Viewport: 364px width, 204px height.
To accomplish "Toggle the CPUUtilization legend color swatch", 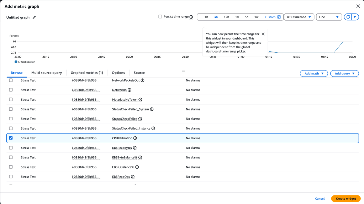I will click(16, 62).
